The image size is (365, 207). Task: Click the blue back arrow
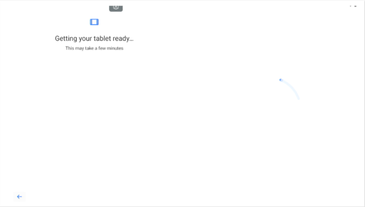pyautogui.click(x=19, y=197)
